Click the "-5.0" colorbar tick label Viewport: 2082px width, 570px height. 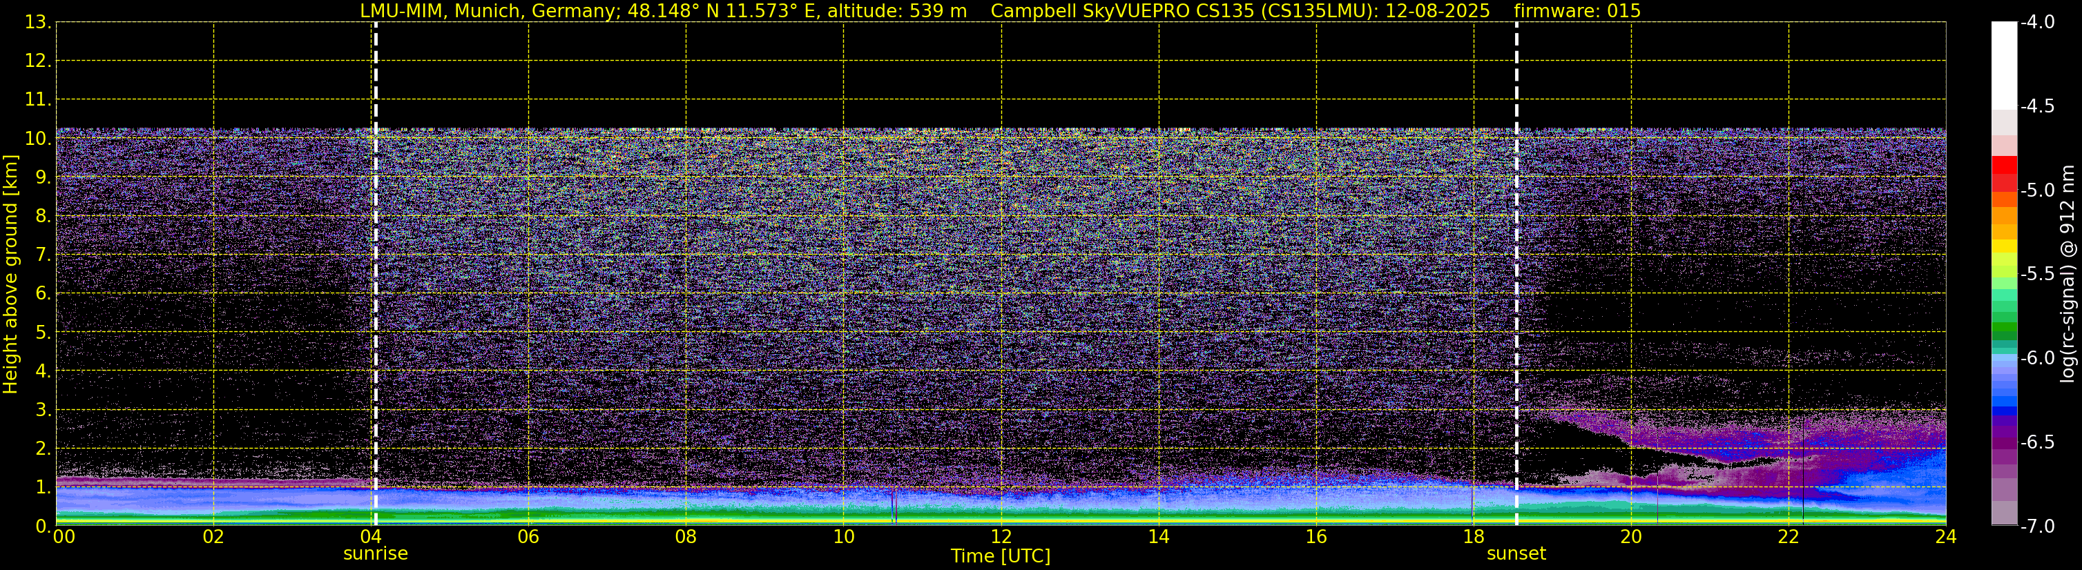pos(2038,190)
